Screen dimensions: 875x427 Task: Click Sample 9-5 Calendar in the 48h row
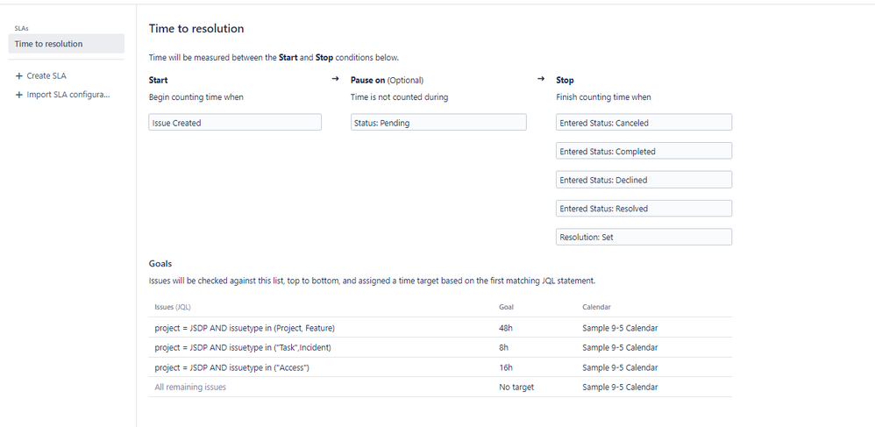tap(619, 328)
